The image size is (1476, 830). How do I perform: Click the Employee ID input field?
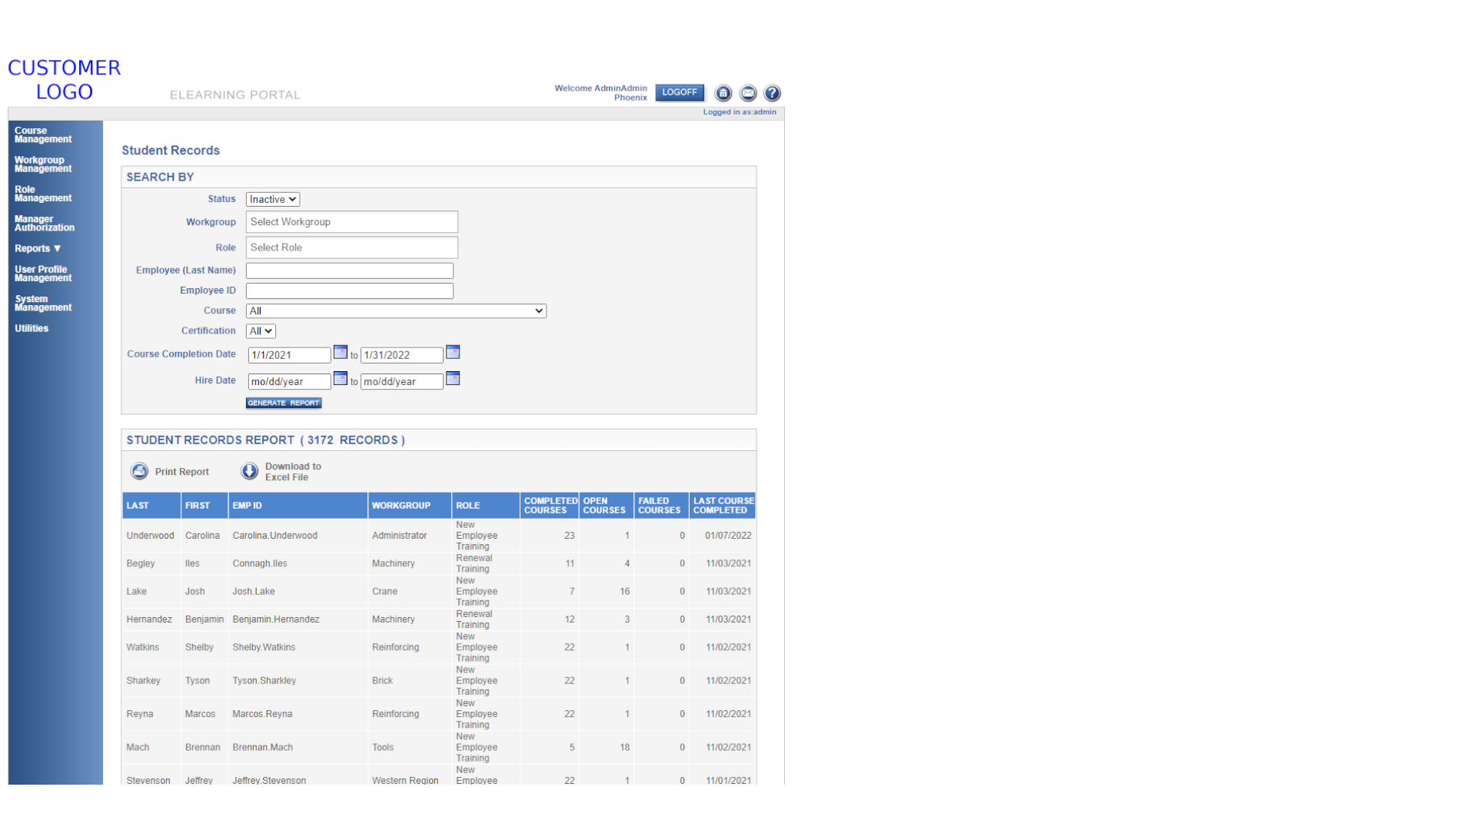click(350, 290)
